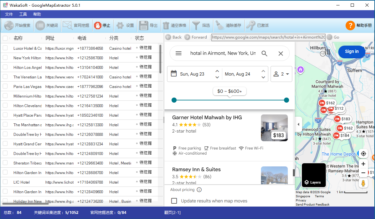This screenshot has width=375, height=219.
Task: Clear the Maps search with X icon
Action: 281,54
